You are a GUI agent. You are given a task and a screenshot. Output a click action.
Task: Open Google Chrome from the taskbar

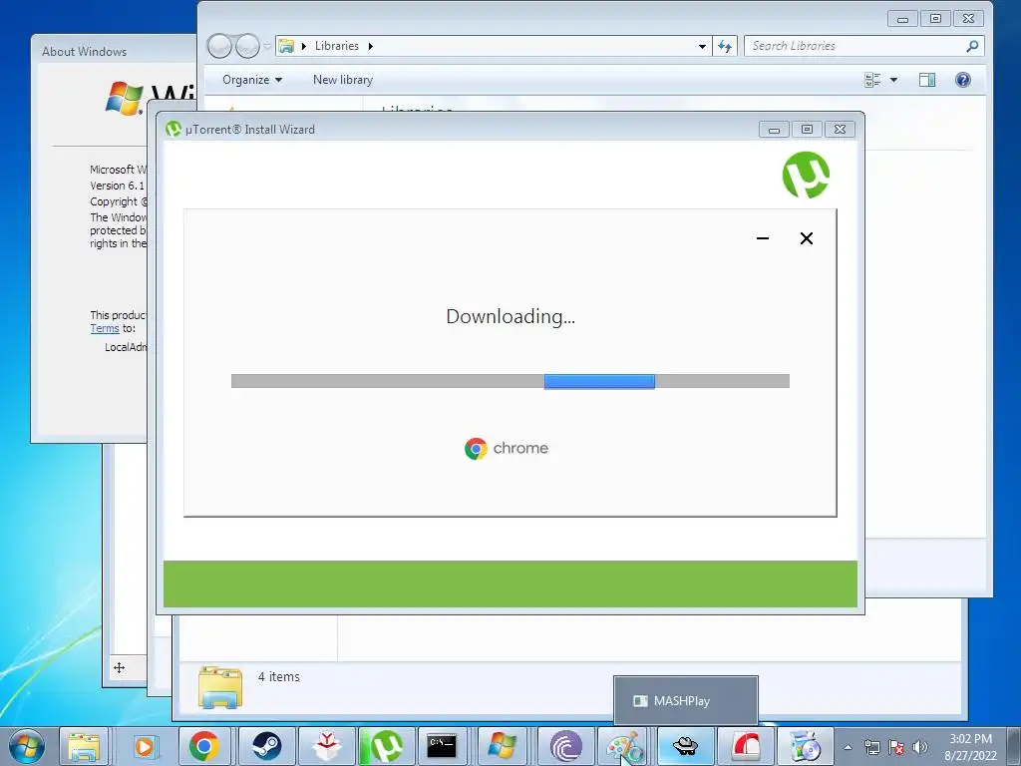point(204,746)
